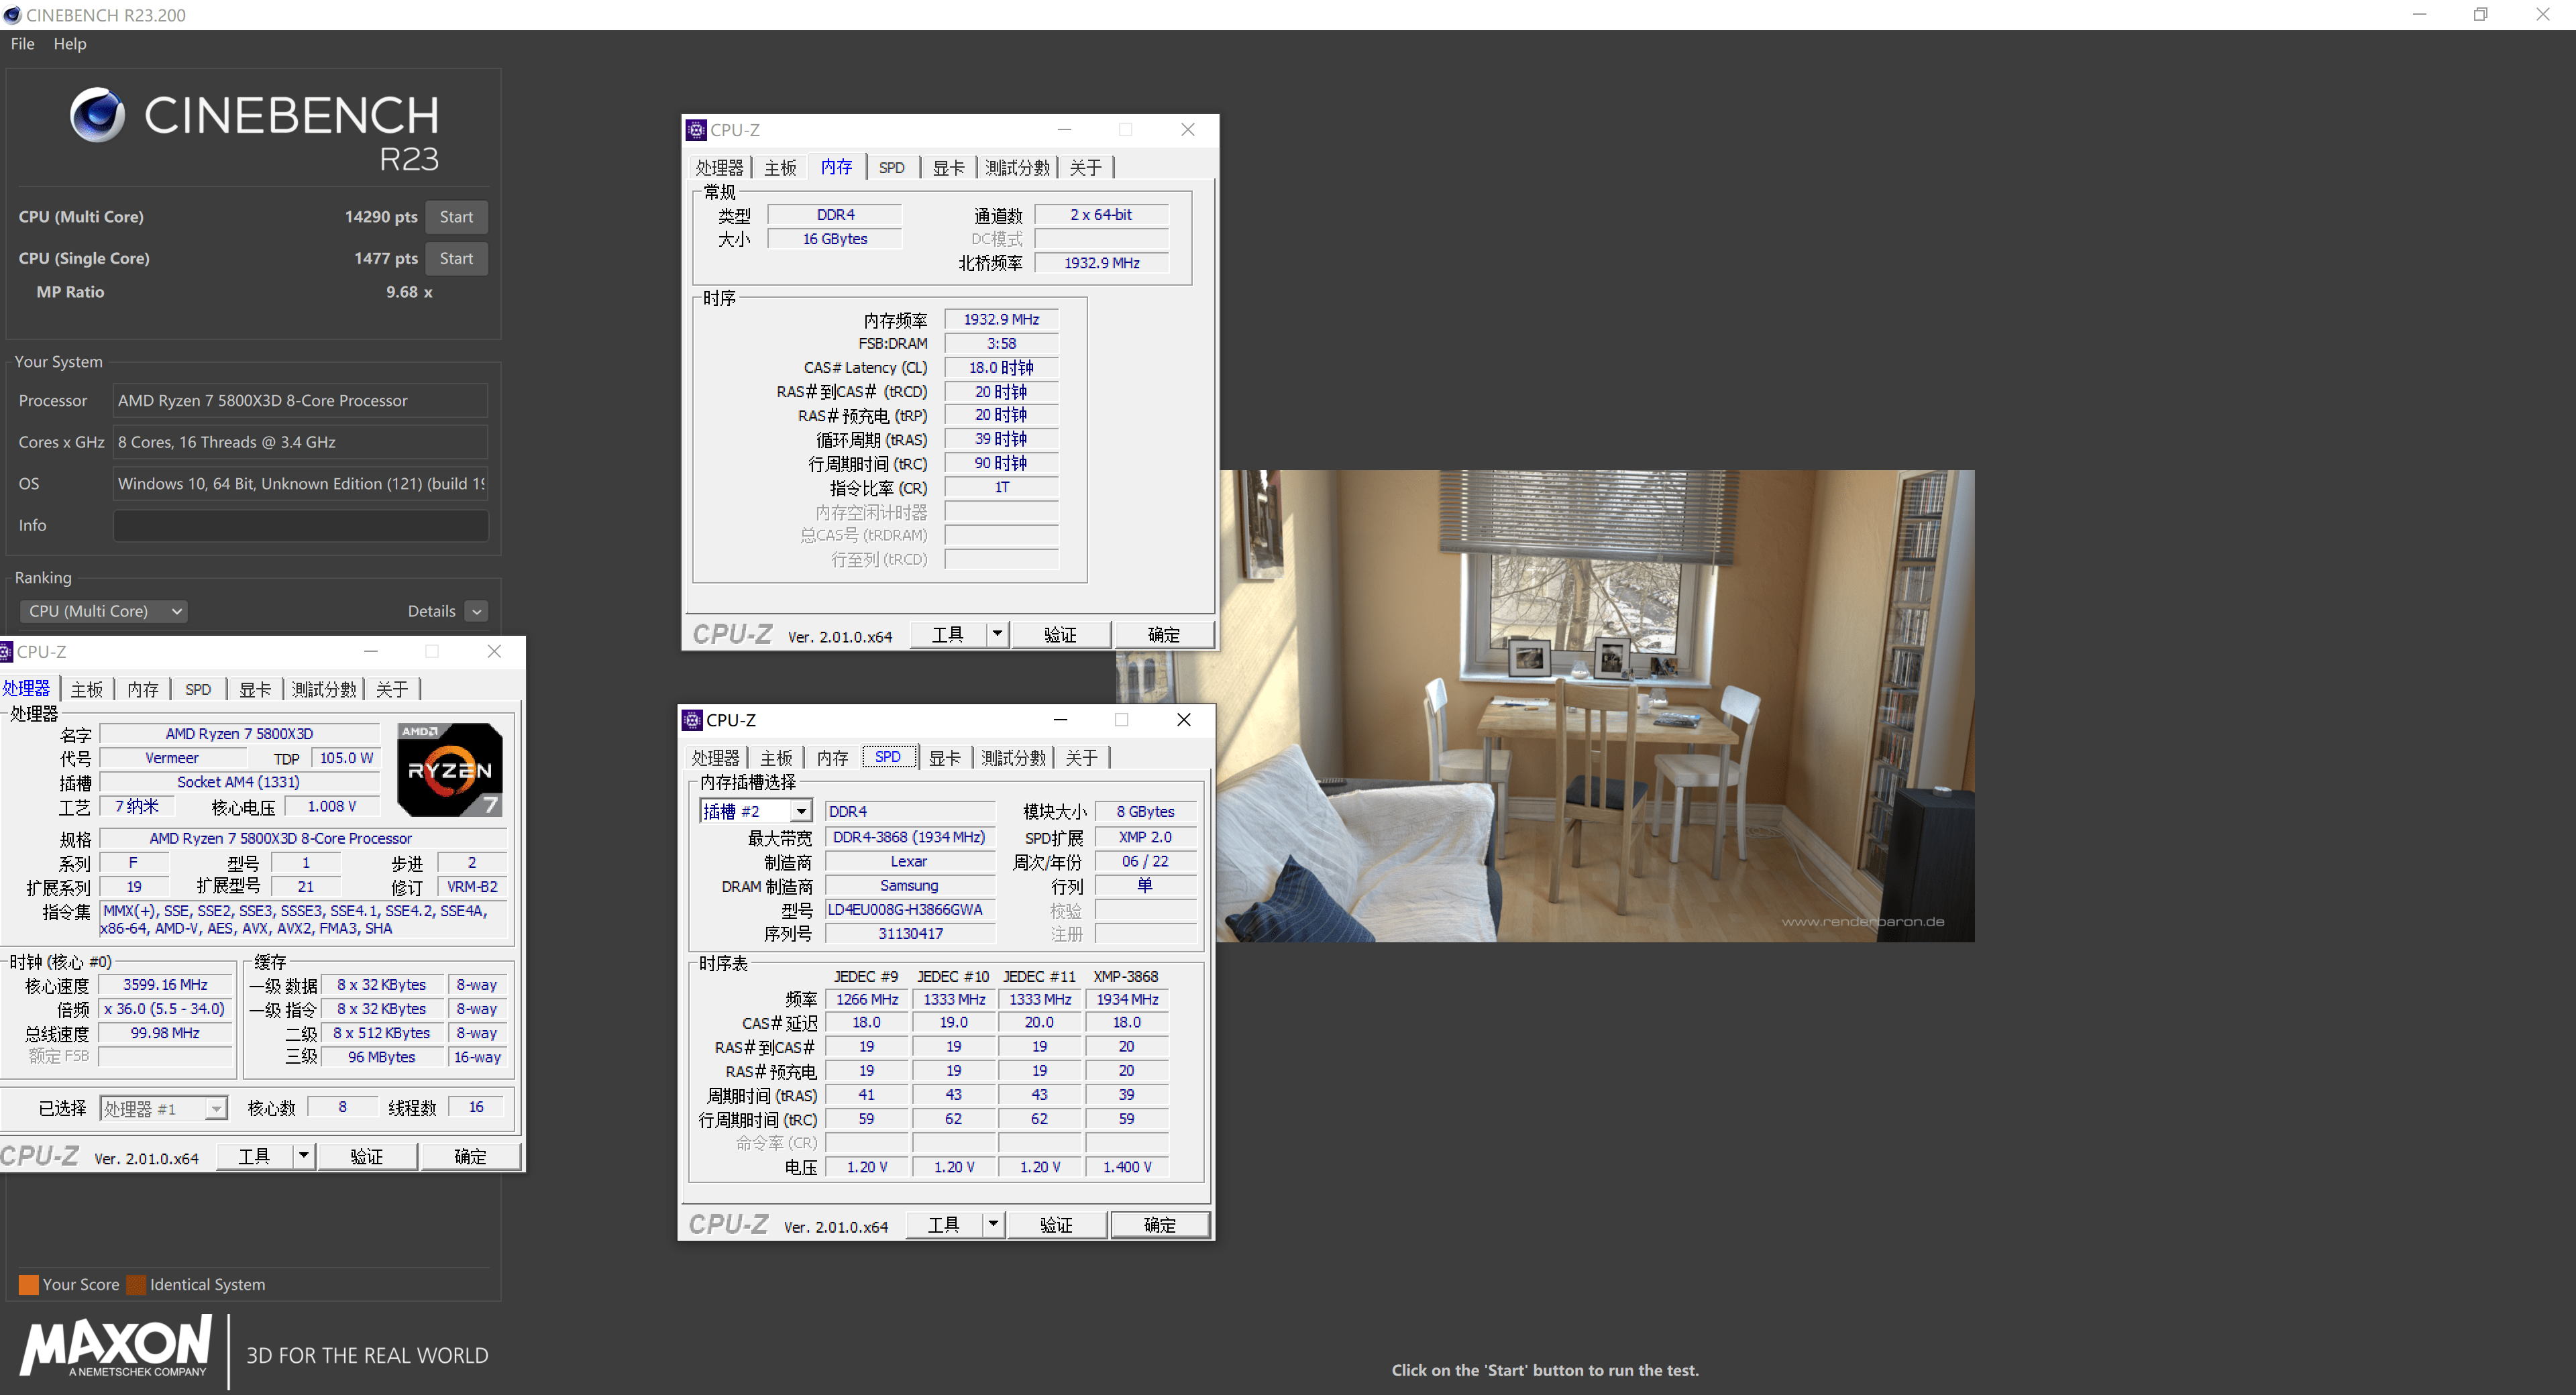Click the CPU-Z icon in processor window title
The width and height of the screenshot is (2576, 1395).
6,652
